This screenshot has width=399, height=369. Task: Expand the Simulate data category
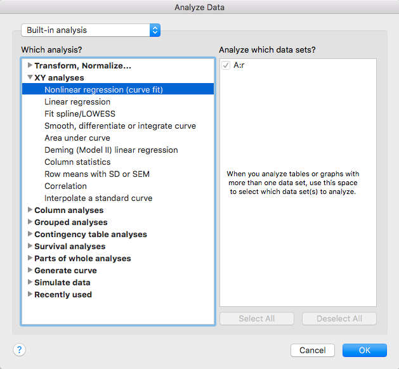pos(30,282)
